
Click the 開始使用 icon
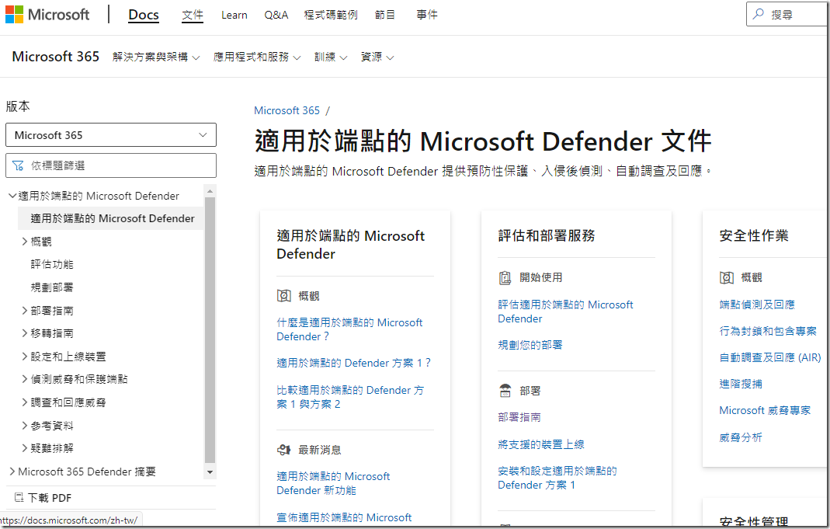[x=505, y=277]
